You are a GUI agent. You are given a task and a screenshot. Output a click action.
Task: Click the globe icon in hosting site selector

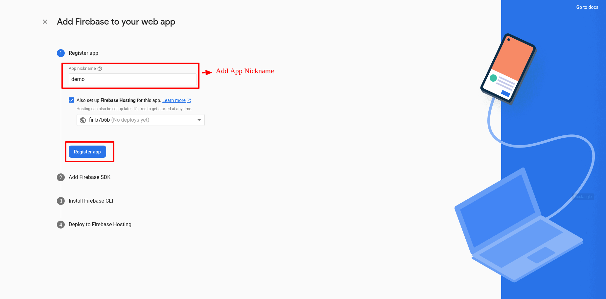[x=83, y=120]
